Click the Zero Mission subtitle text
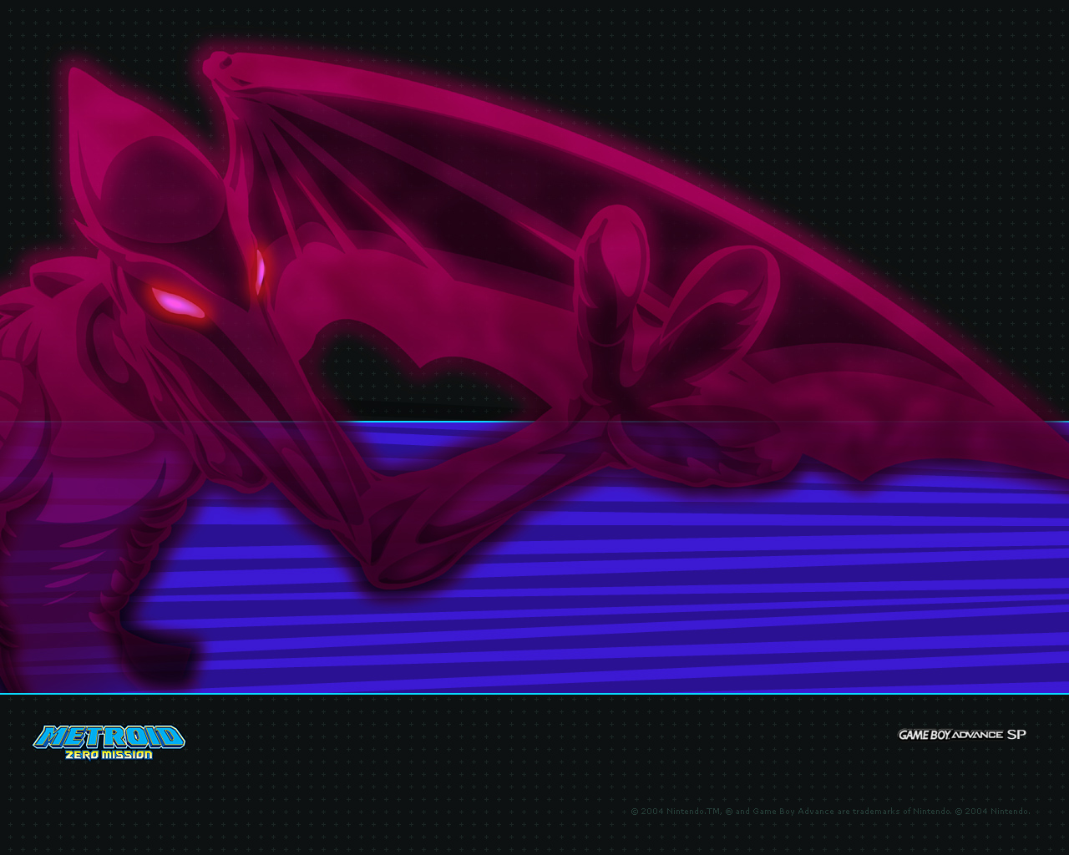The height and width of the screenshot is (855, 1069). coord(109,755)
